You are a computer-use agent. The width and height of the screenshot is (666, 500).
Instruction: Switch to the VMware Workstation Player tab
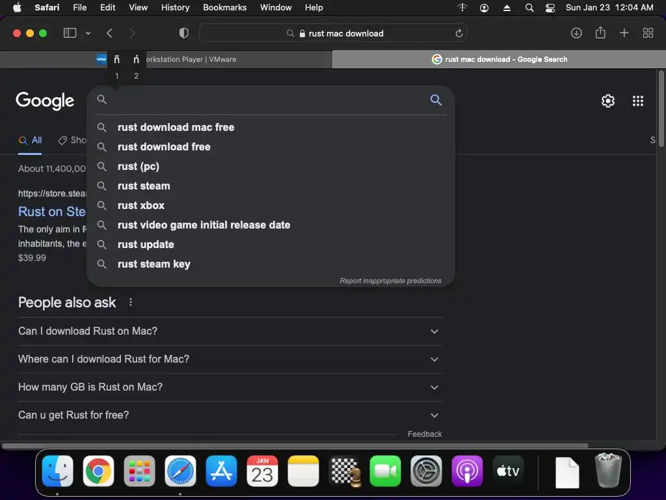tap(166, 59)
